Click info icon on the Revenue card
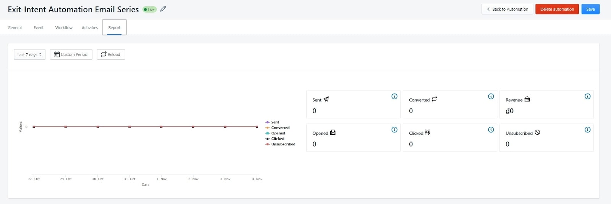The image size is (611, 204). pyautogui.click(x=588, y=96)
